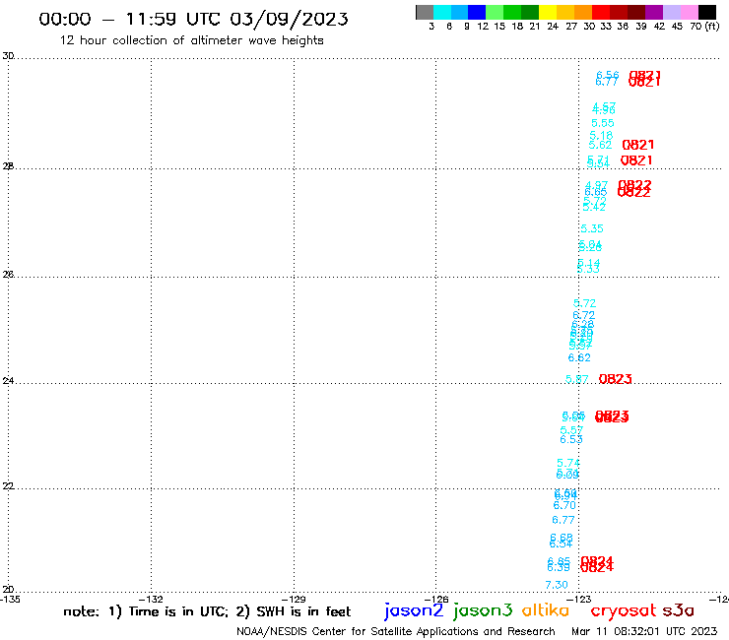Viewport: 729px width, 640px height.
Task: Click red time label '0821' beside 5.62
Action: click(638, 145)
